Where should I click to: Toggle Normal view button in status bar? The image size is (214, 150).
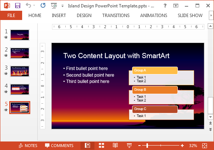coord(87,146)
